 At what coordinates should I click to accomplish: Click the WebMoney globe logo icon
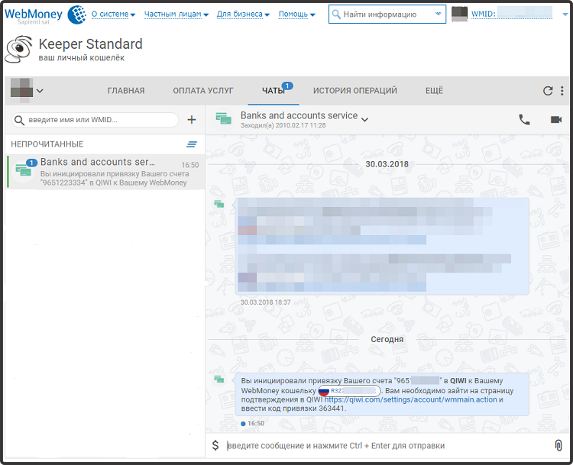[x=76, y=15]
